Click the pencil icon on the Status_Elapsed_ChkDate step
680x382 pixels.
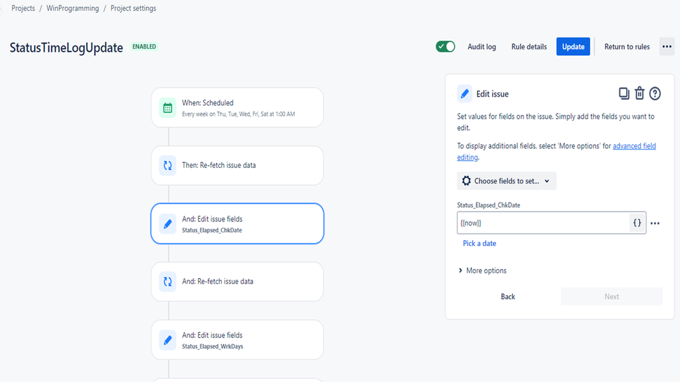pos(168,224)
